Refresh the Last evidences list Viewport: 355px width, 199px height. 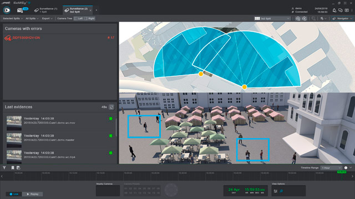[x=111, y=107]
